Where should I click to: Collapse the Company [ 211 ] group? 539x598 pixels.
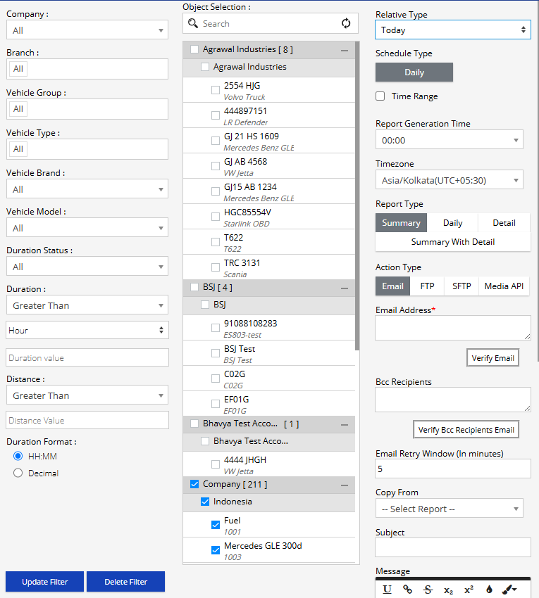point(345,485)
